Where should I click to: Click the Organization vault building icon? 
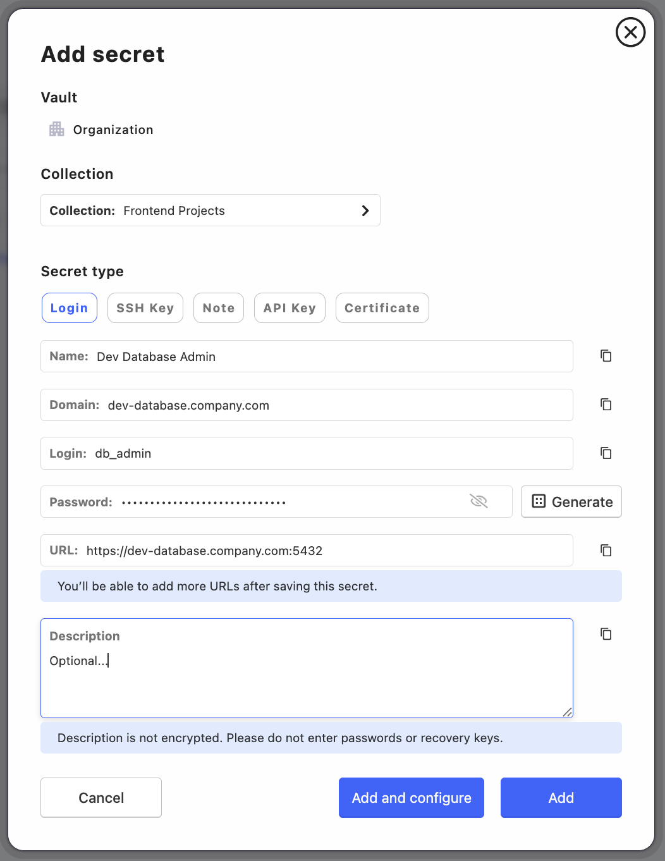pos(57,129)
